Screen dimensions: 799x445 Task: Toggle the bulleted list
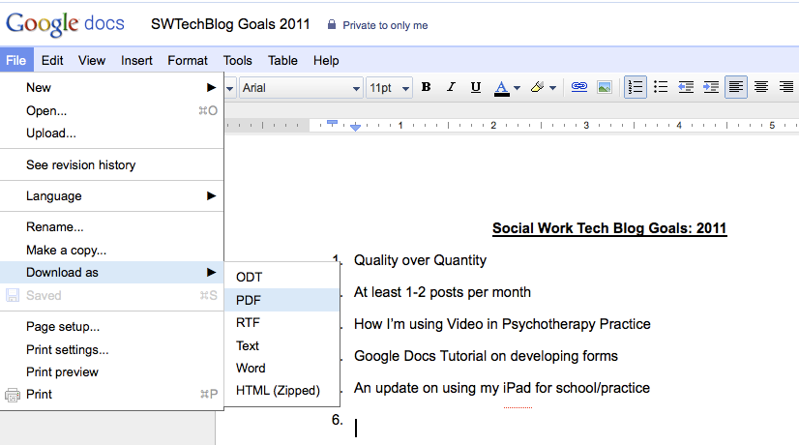[x=661, y=87]
